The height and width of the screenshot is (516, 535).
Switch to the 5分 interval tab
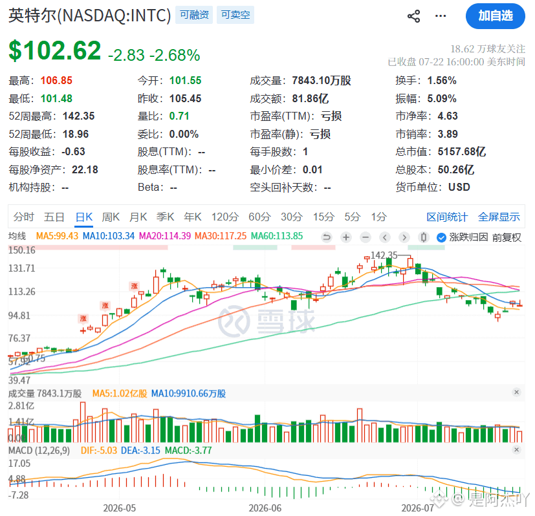(352, 217)
